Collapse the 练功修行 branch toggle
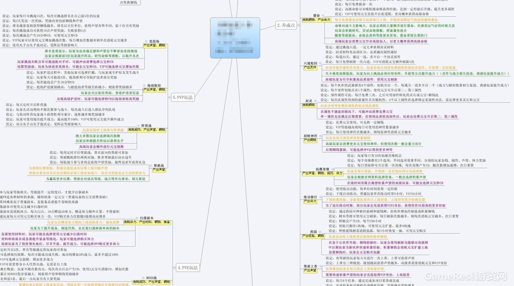514x286 pixels. pyautogui.click(x=320, y=197)
